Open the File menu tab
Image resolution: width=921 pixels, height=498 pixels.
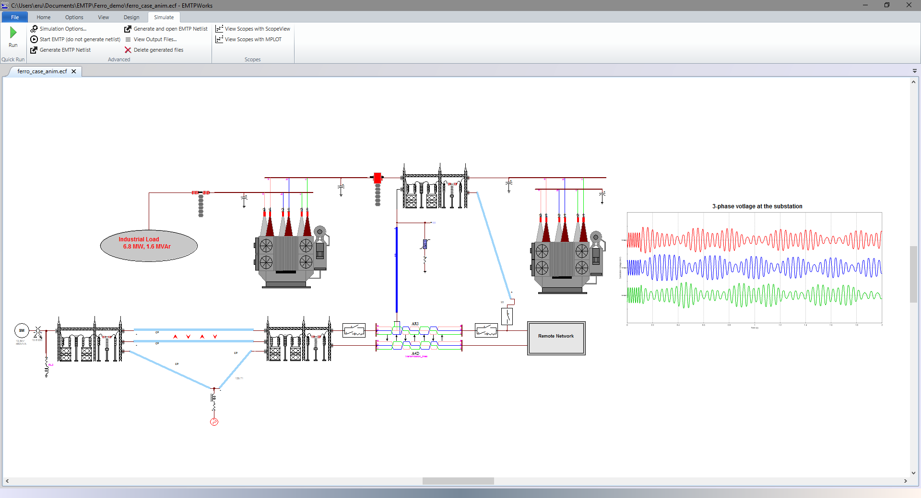pyautogui.click(x=15, y=17)
